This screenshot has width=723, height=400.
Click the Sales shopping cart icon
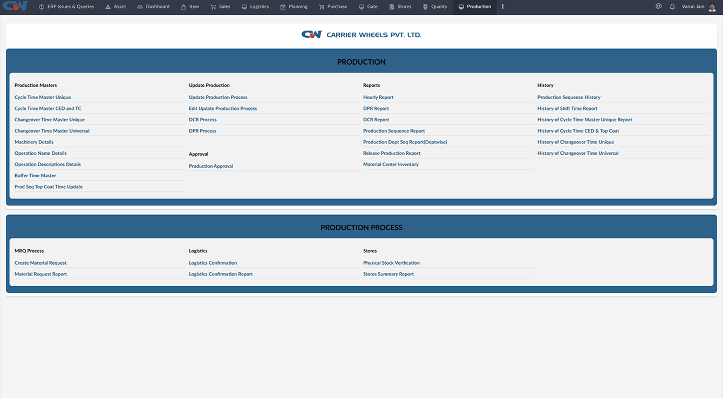pyautogui.click(x=212, y=6)
